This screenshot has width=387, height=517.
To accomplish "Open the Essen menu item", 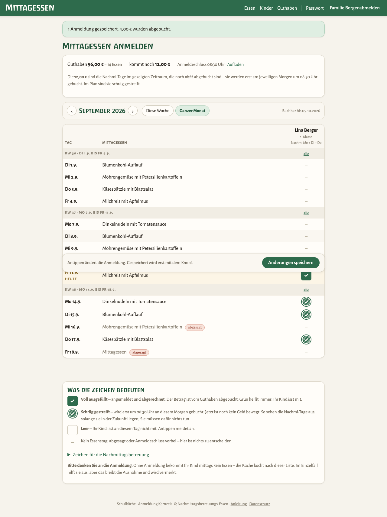I will pos(250,8).
